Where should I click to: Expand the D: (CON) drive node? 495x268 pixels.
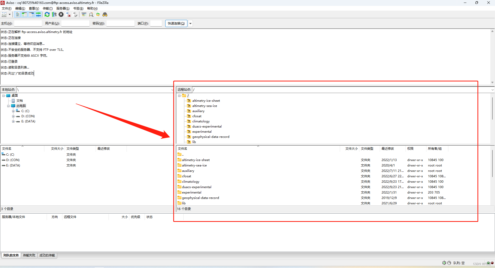(13, 116)
